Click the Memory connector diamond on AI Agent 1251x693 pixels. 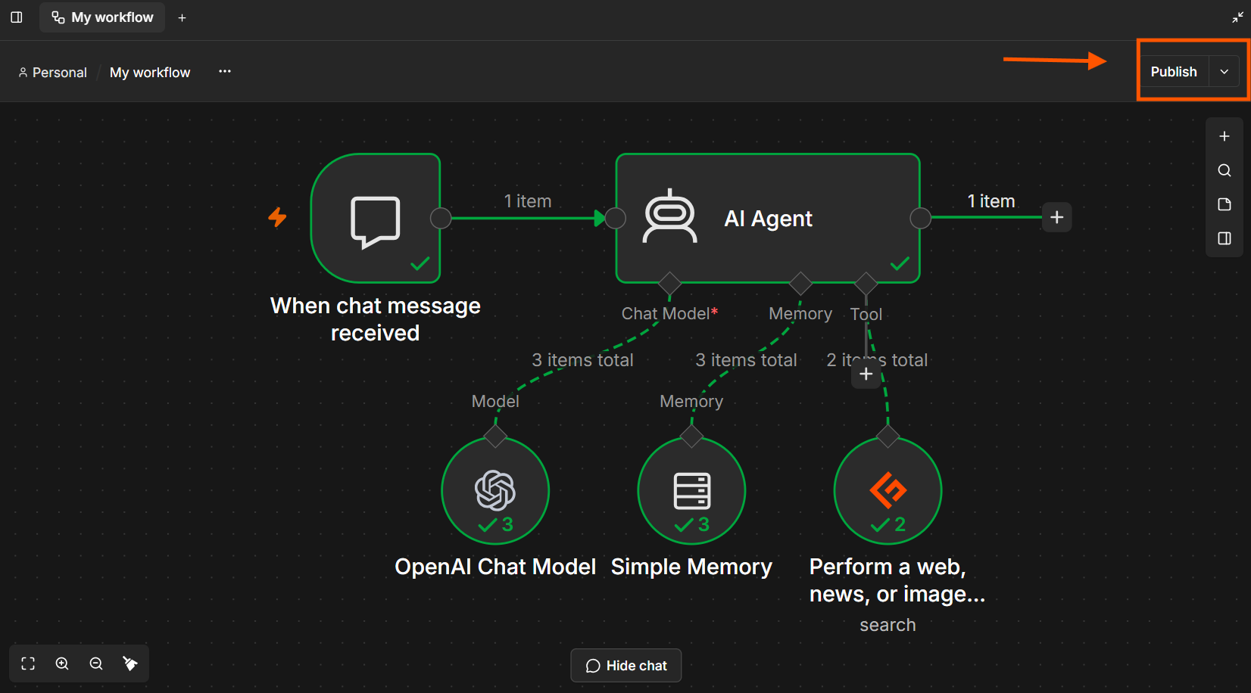coord(800,284)
